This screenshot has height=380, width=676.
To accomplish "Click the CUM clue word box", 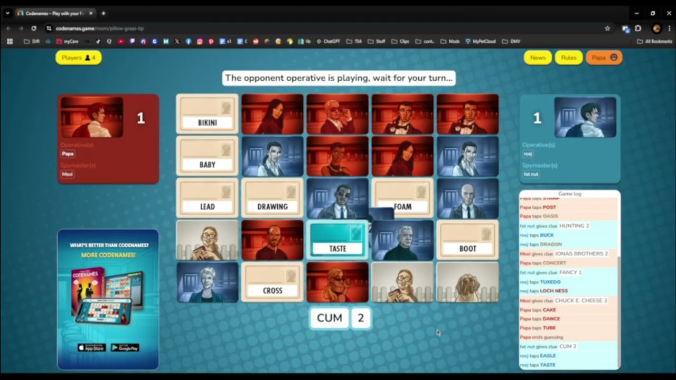I will point(330,318).
